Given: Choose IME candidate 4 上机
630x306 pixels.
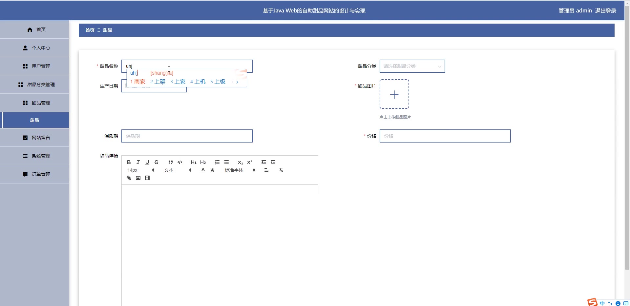Looking at the screenshot, I should 198,82.
